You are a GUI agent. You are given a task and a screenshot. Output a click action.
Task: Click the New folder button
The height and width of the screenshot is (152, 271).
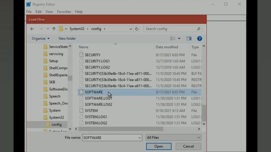point(67,38)
